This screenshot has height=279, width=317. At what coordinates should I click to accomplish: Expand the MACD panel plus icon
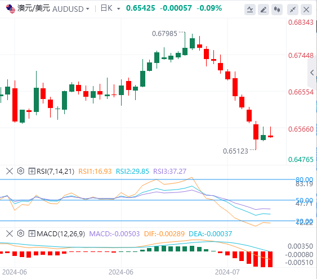[x=32, y=234]
